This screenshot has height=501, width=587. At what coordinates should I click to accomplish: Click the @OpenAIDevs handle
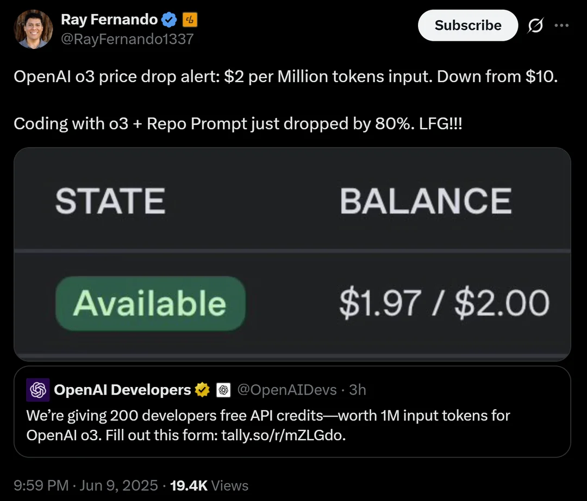point(286,390)
